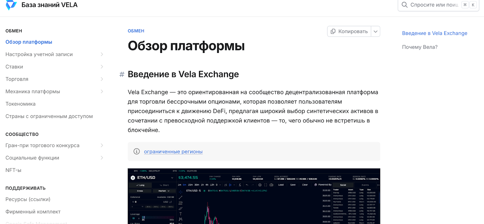This screenshot has width=484, height=224.
Task: Expand Гран-при торгового конкурса section
Action: click(x=102, y=146)
